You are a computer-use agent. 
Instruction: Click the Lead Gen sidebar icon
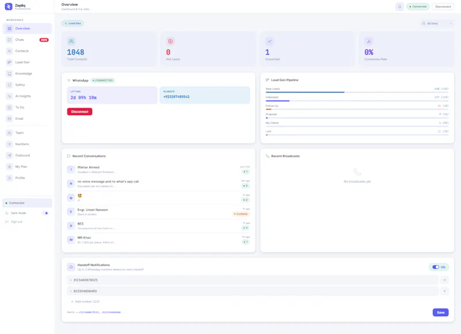tap(9, 62)
